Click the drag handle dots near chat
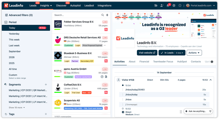The height and width of the screenshot is (119, 219). pos(181,111)
